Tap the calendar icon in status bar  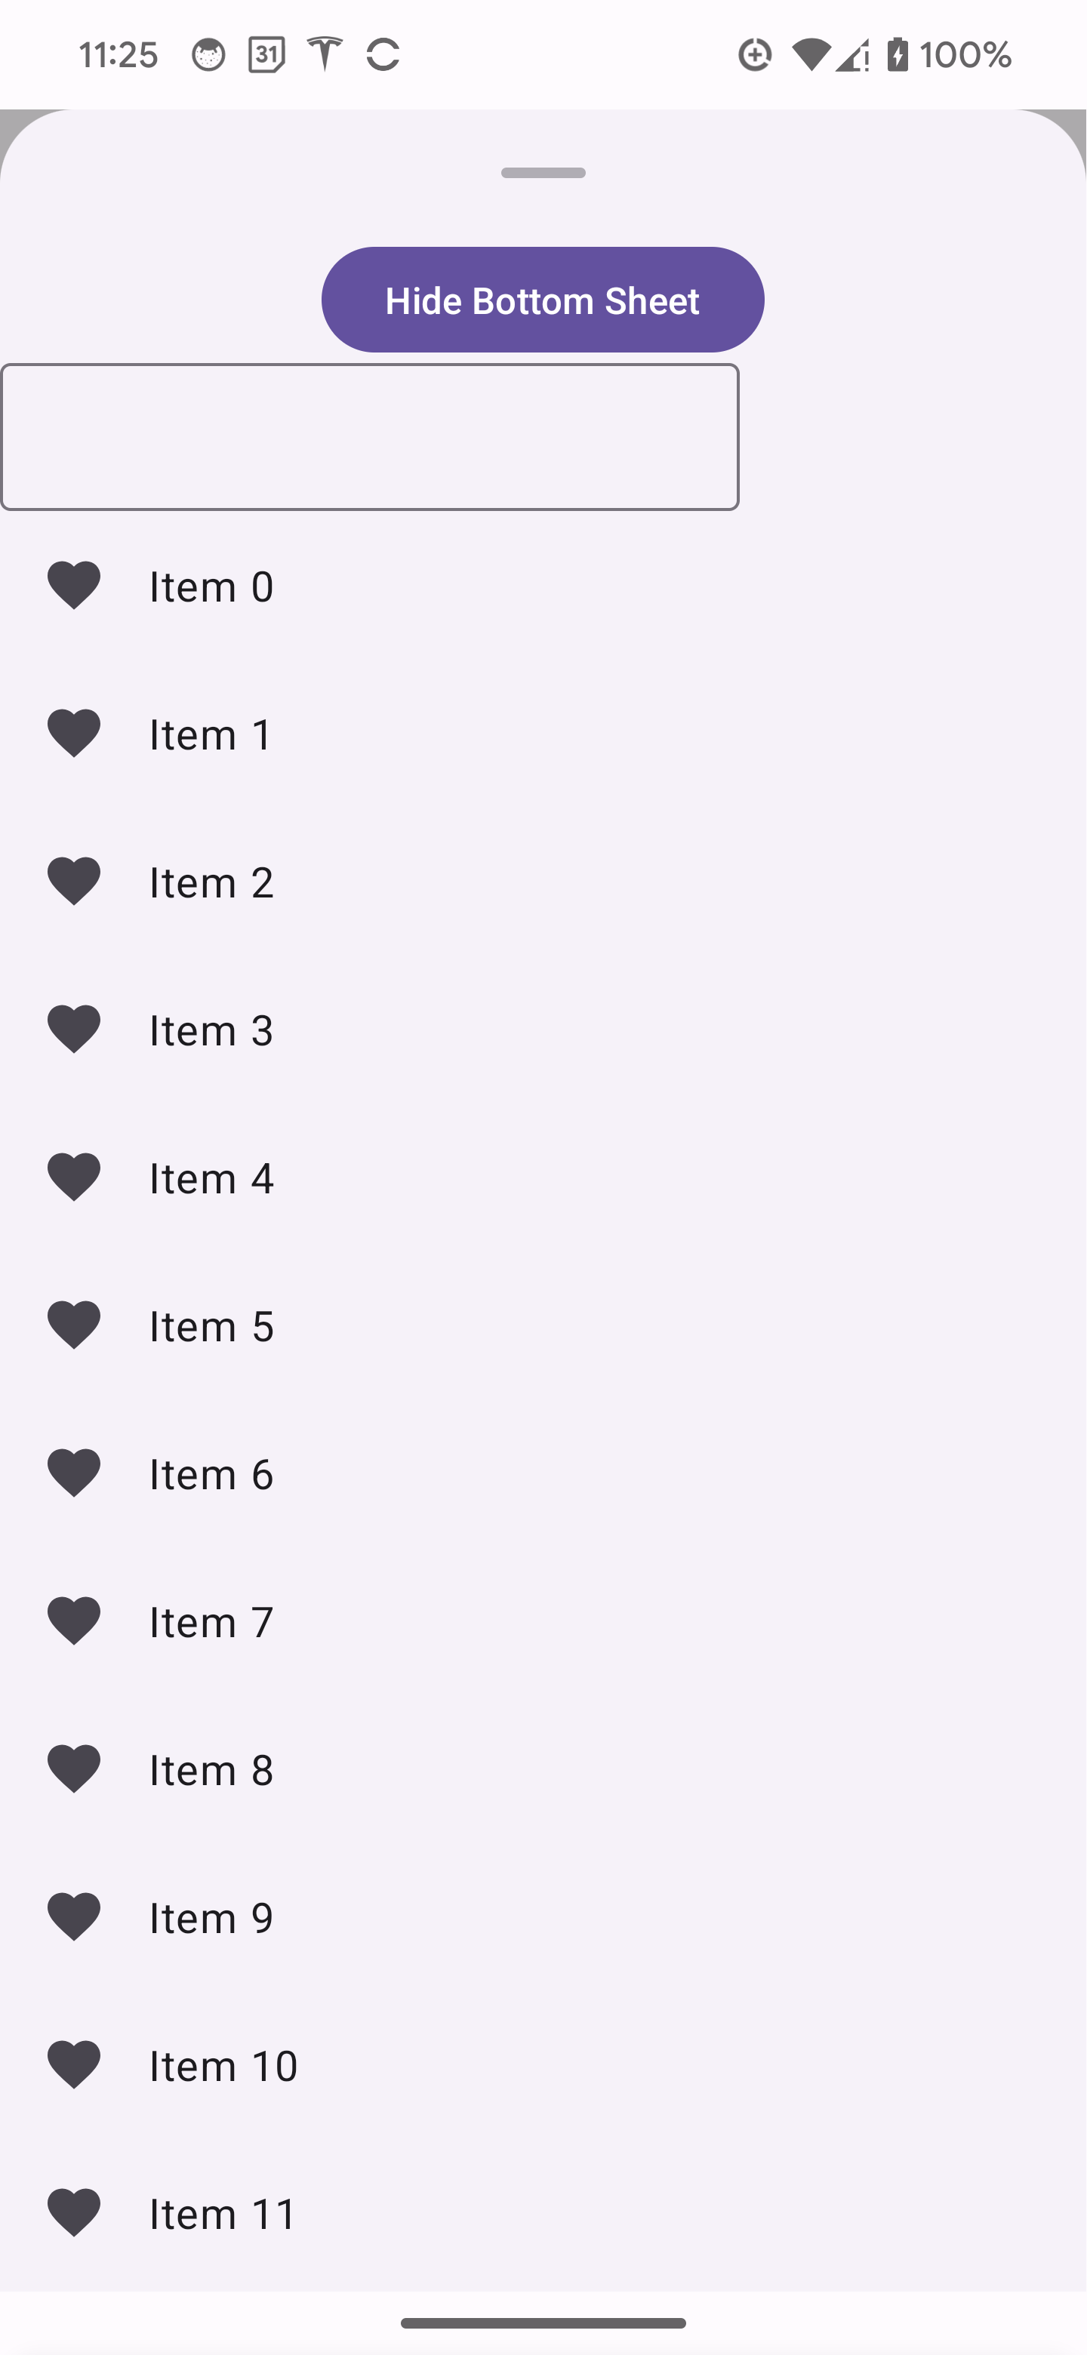click(266, 55)
